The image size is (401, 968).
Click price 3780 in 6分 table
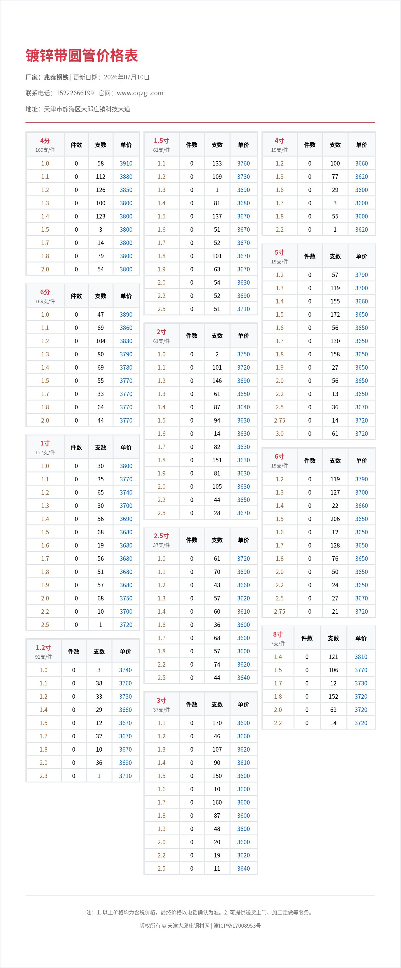pyautogui.click(x=126, y=368)
